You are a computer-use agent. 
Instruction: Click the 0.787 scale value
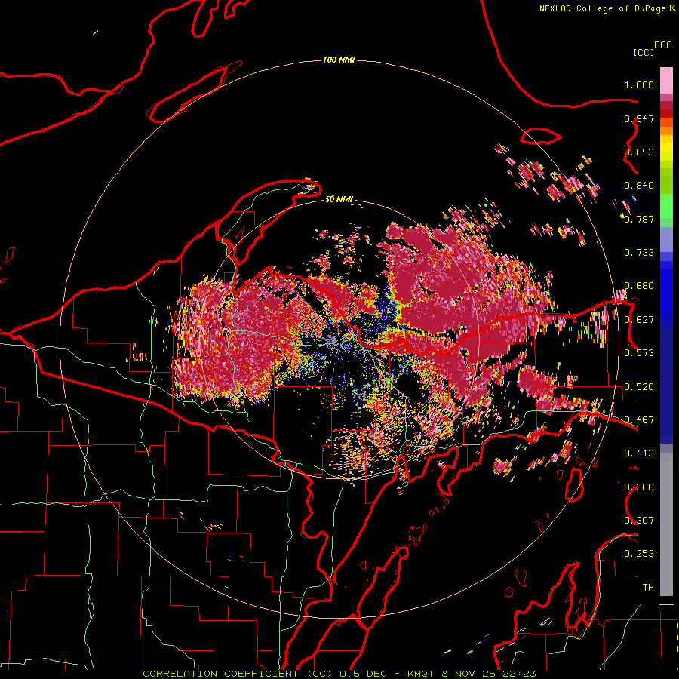pos(639,219)
